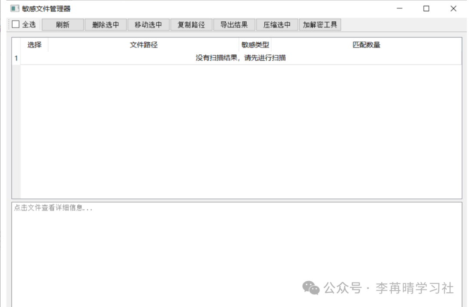Click inside the file detail text area

click(236, 252)
